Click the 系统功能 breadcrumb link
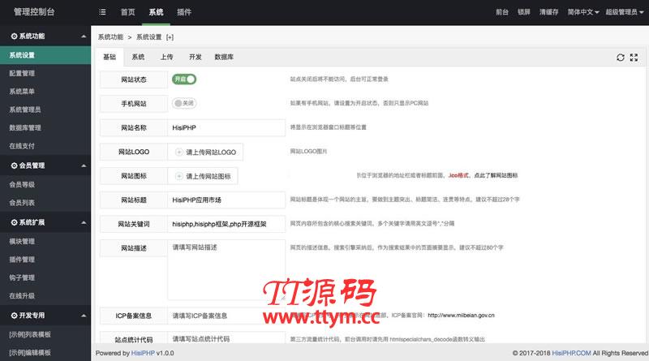Viewport: 649px width, 361px height. pyautogui.click(x=110, y=37)
